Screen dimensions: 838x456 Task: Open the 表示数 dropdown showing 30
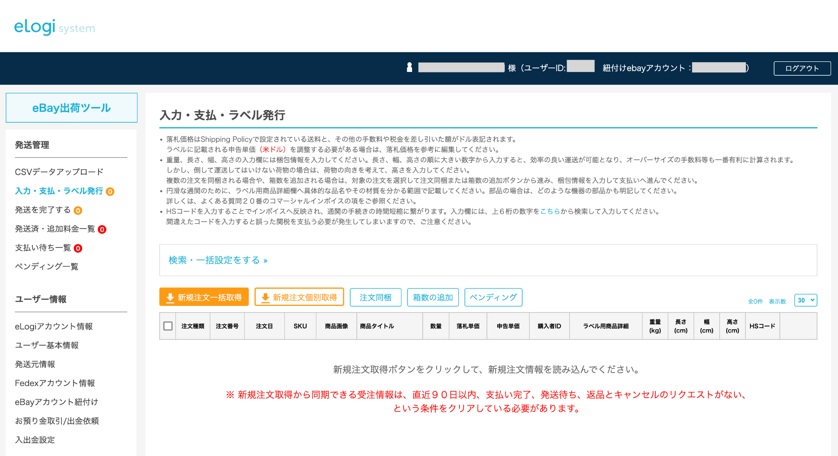pos(805,300)
